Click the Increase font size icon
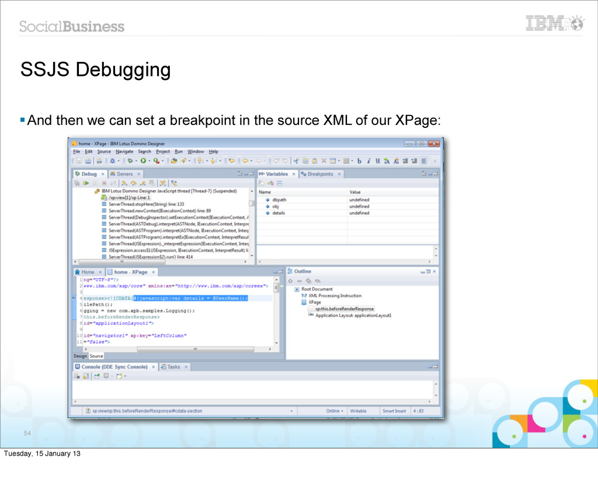 387,161
